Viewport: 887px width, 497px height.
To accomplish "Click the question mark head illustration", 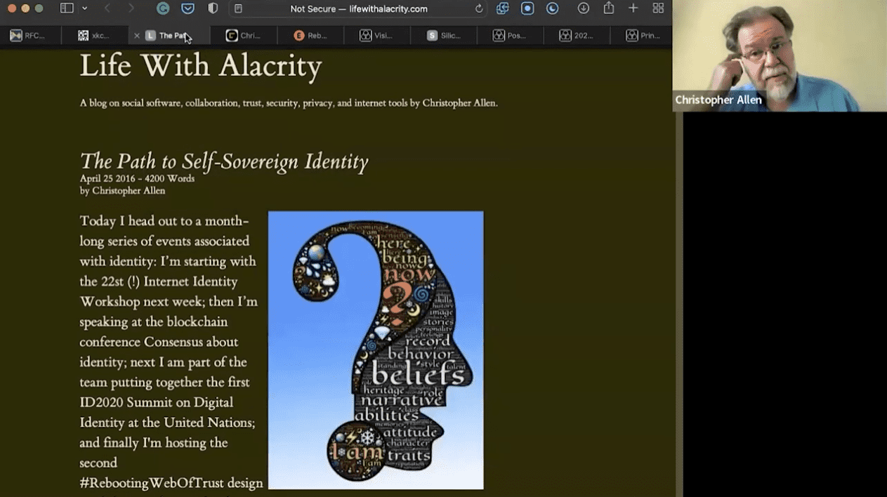I will click(375, 350).
